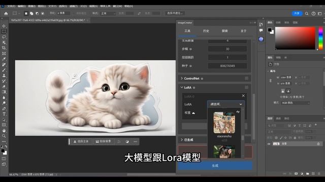This screenshot has height=182, width=325.
Task: Open the 文件(F) menu
Action: 11,6
